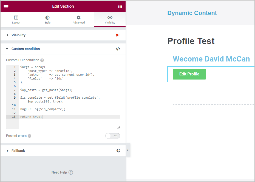Open the widgets grid icon
Screen dimensions: 255x182
[x=120, y=7]
